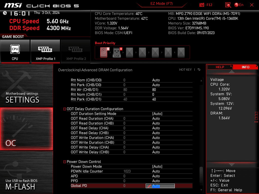Select ODT Write Duration (CHB) setting
The image size is (259, 194).
click(132, 142)
